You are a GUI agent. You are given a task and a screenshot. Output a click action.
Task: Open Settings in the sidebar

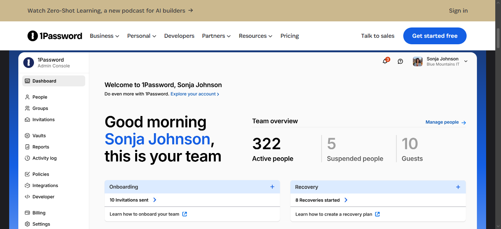[x=41, y=224]
